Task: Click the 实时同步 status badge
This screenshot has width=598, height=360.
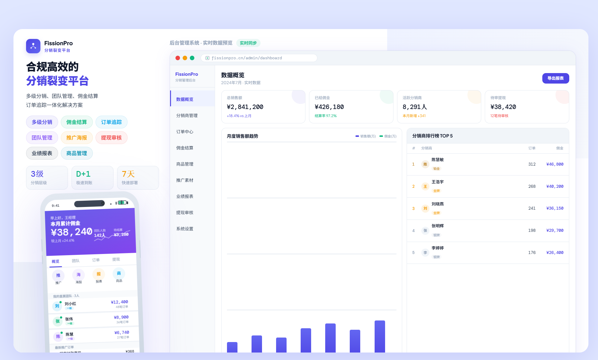Action: [x=248, y=43]
